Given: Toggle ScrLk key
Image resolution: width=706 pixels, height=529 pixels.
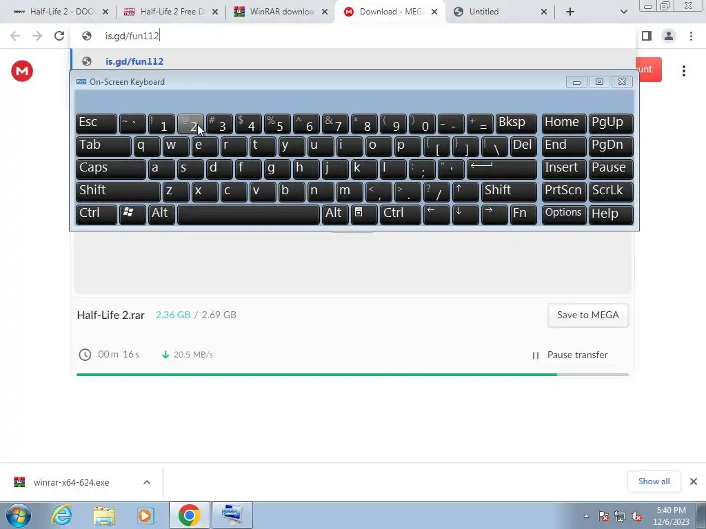Looking at the screenshot, I should tap(611, 192).
